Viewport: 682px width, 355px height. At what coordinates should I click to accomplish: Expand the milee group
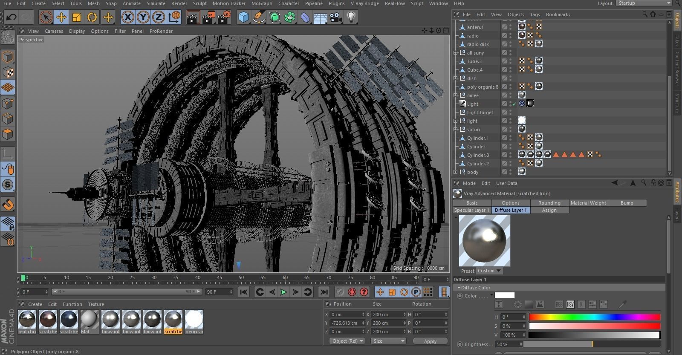(x=455, y=95)
